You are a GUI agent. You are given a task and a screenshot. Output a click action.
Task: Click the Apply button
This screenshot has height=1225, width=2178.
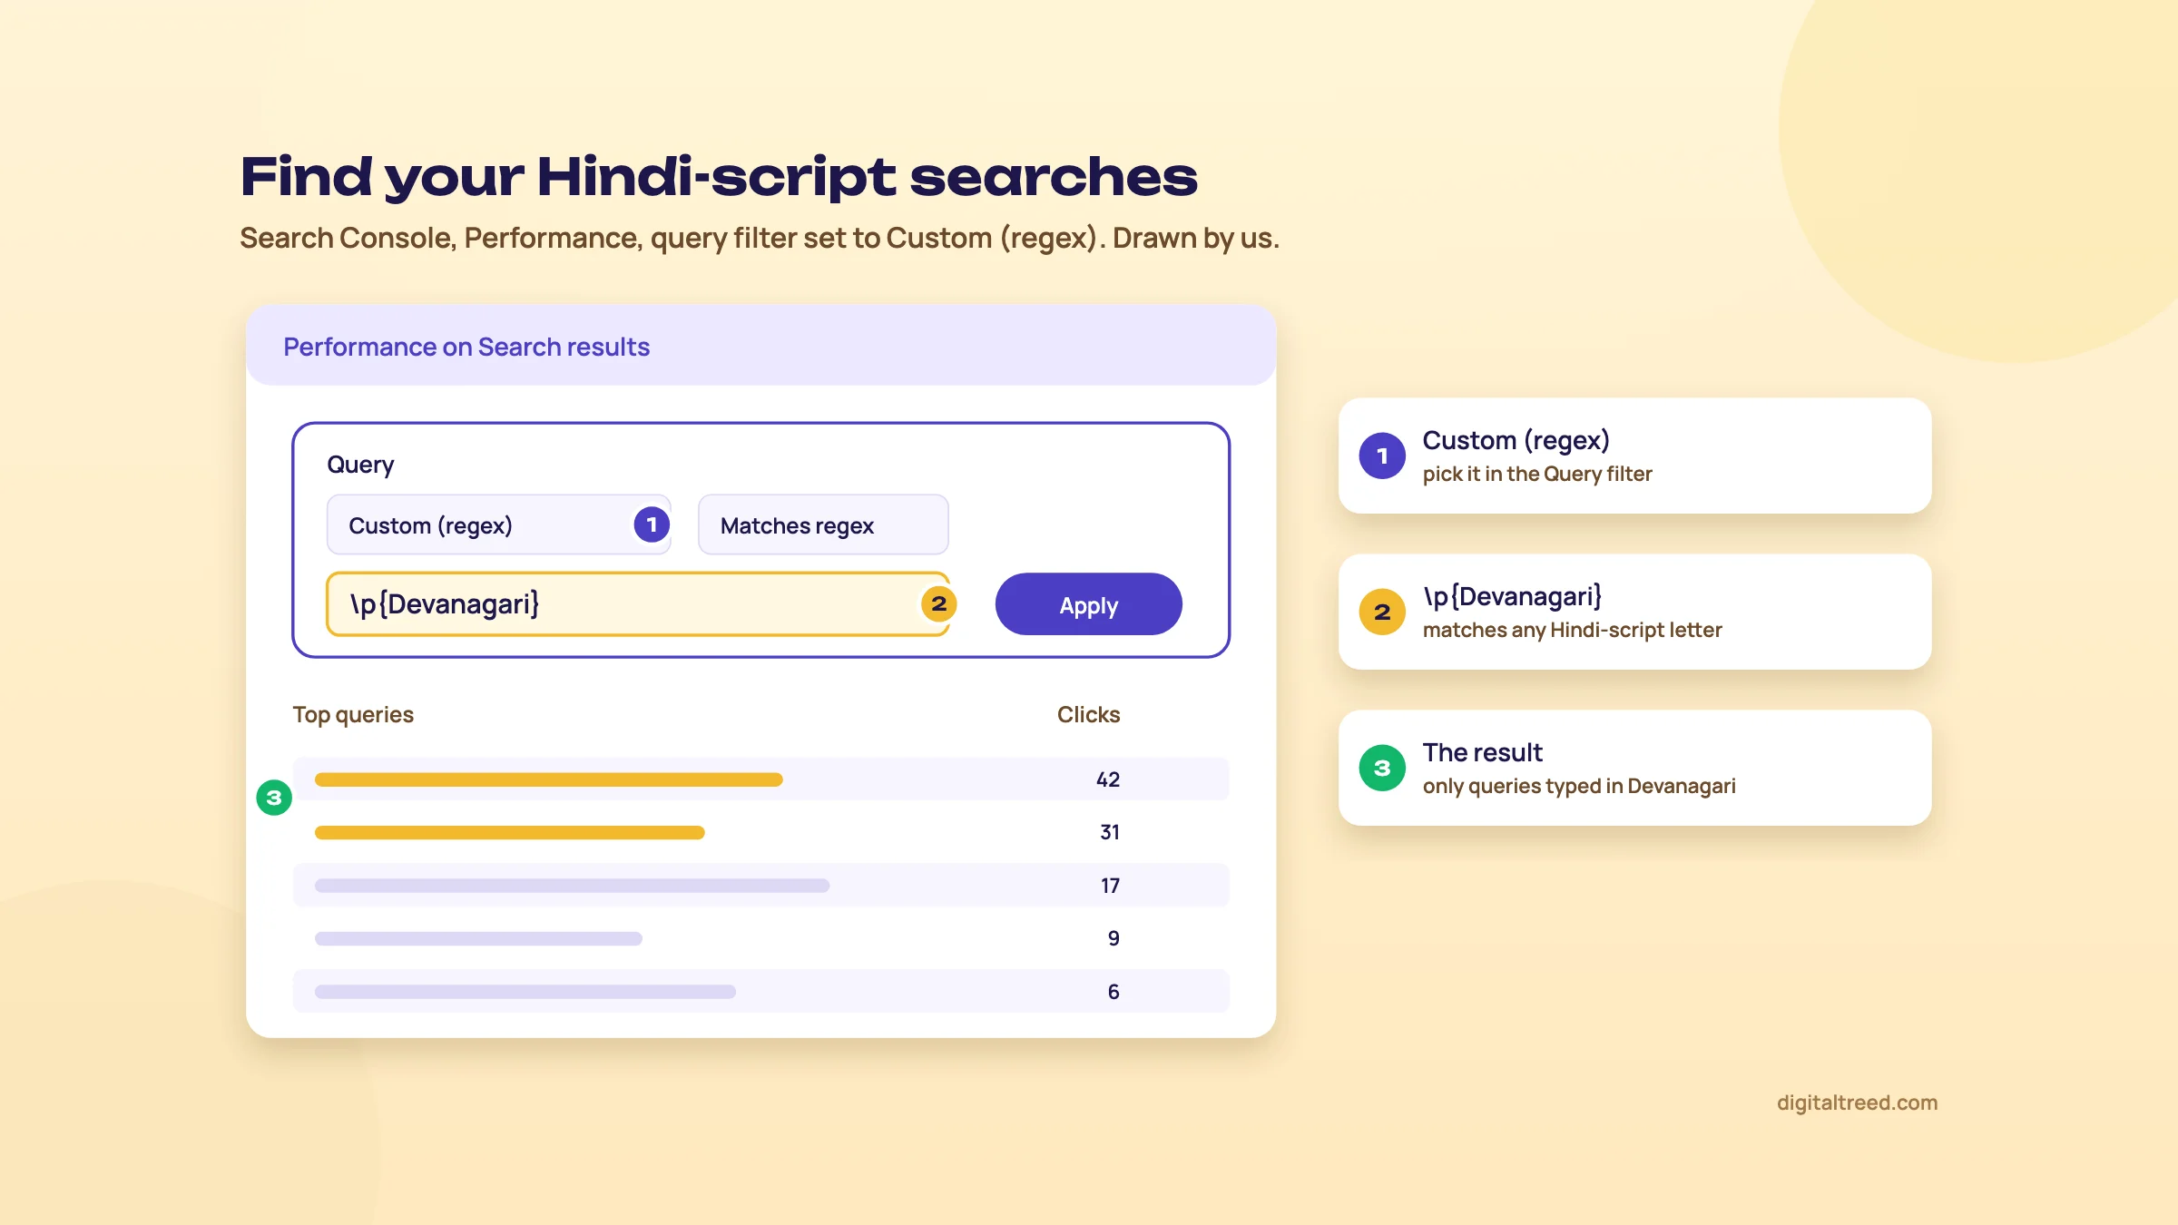tap(1088, 604)
